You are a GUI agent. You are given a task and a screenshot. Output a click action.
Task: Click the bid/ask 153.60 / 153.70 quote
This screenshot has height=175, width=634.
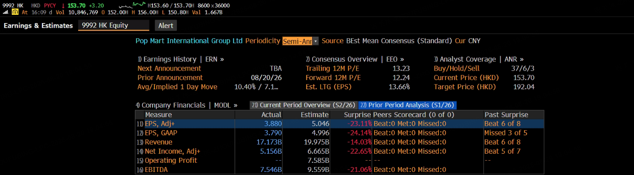(x=170, y=6)
